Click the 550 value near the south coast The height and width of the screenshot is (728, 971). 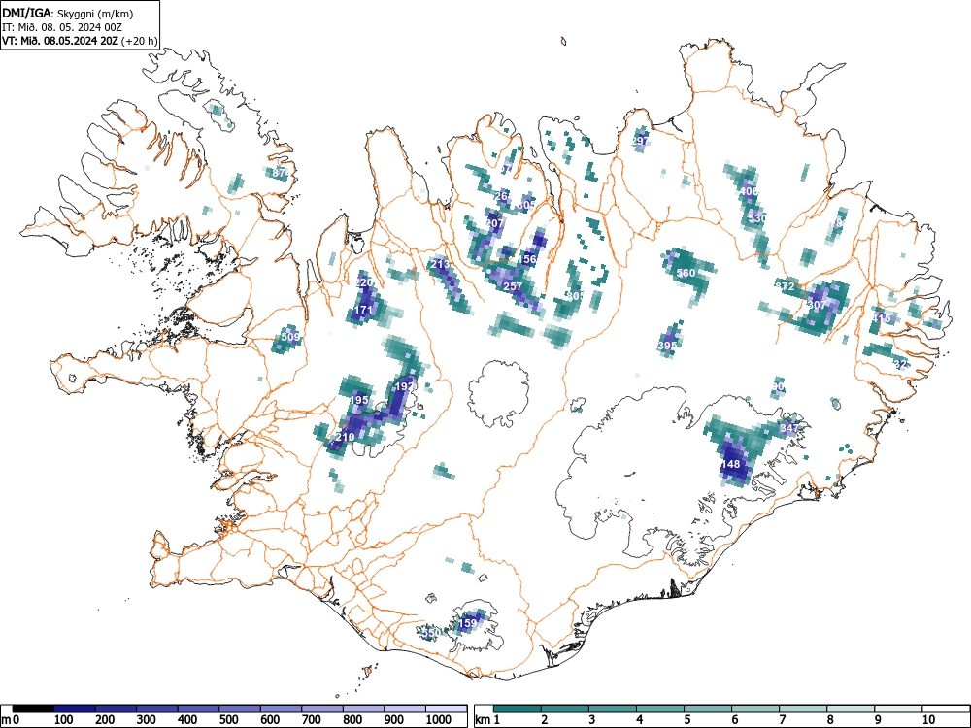click(431, 633)
